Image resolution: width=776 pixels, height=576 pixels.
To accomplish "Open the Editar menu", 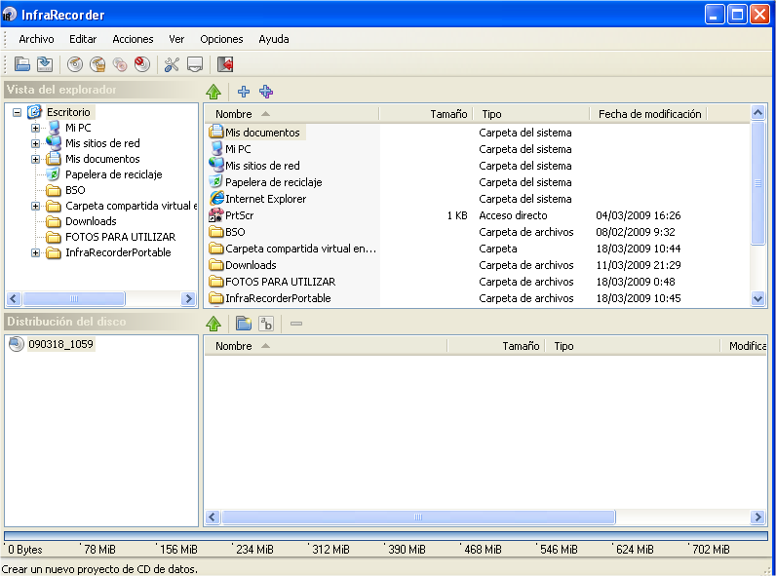I will pyautogui.click(x=83, y=39).
